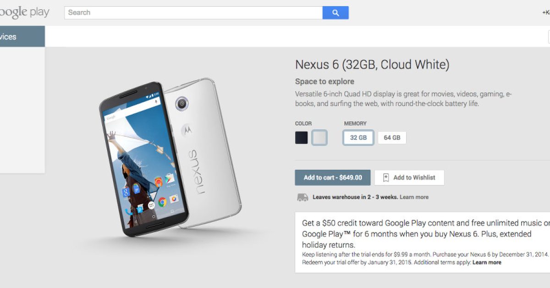Open the +Ka account link at top right
Viewport: 550px width, 288px height.
(x=545, y=13)
